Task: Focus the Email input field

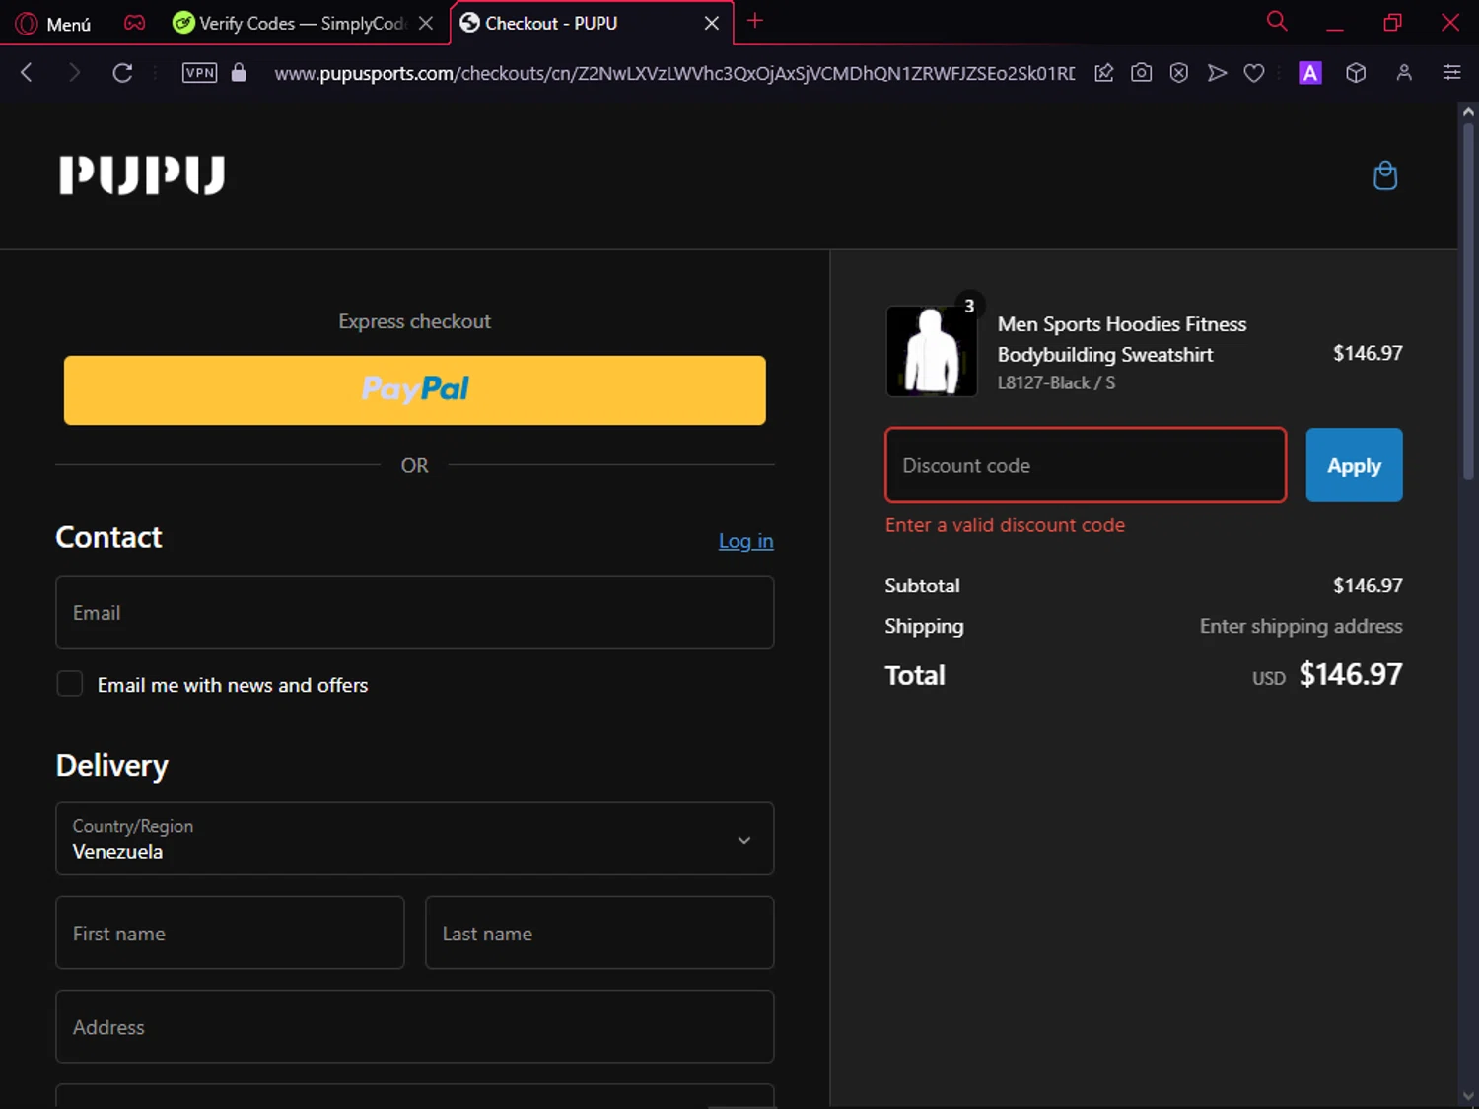Action: click(415, 612)
